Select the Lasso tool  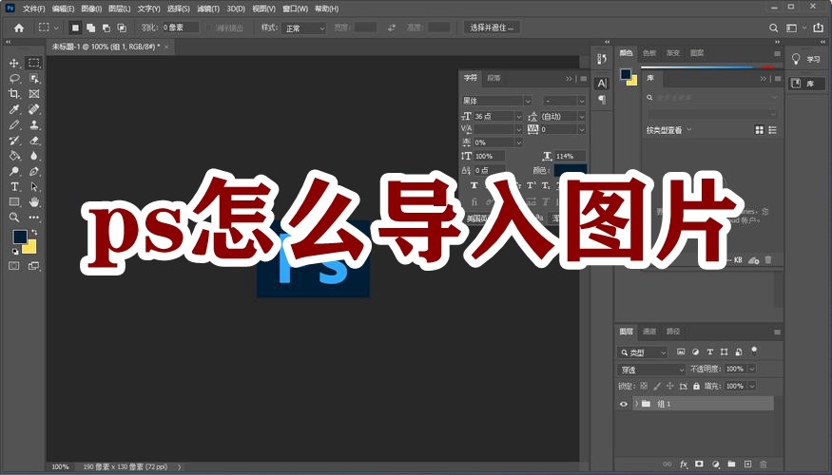[14, 79]
